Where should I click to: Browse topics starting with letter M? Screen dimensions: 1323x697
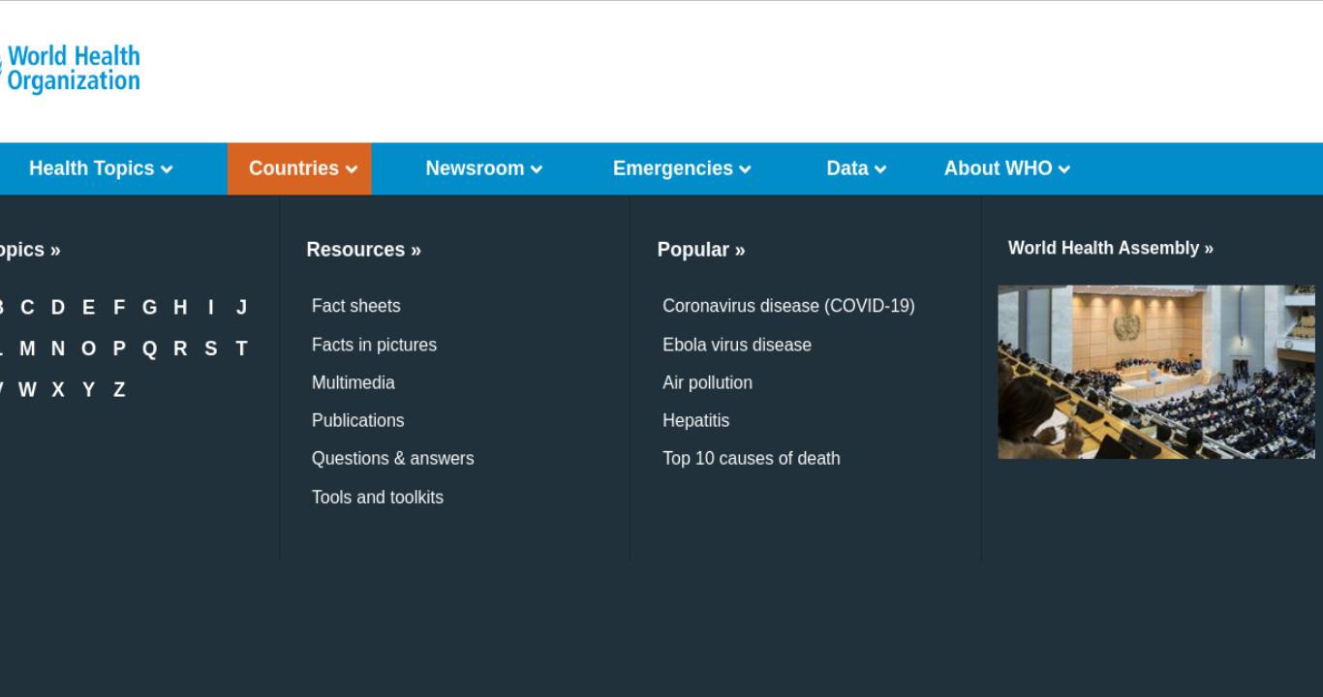pyautogui.click(x=27, y=348)
